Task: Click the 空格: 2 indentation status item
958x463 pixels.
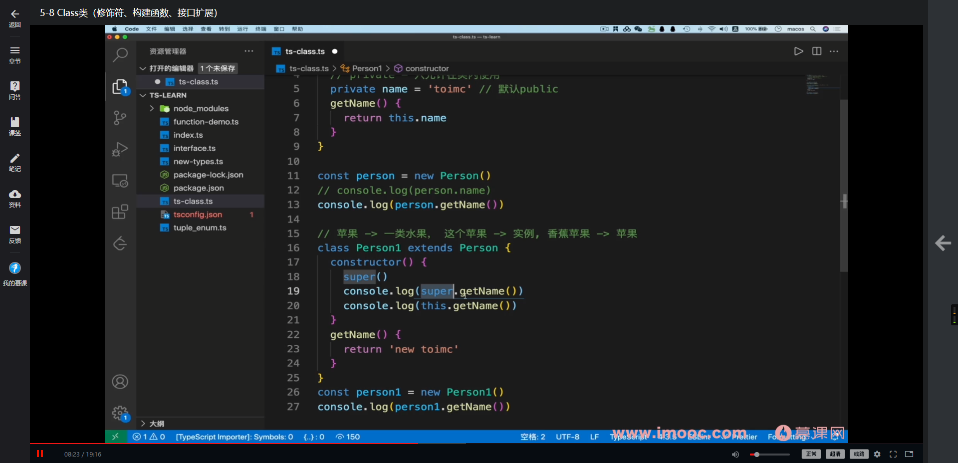Action: (x=533, y=437)
